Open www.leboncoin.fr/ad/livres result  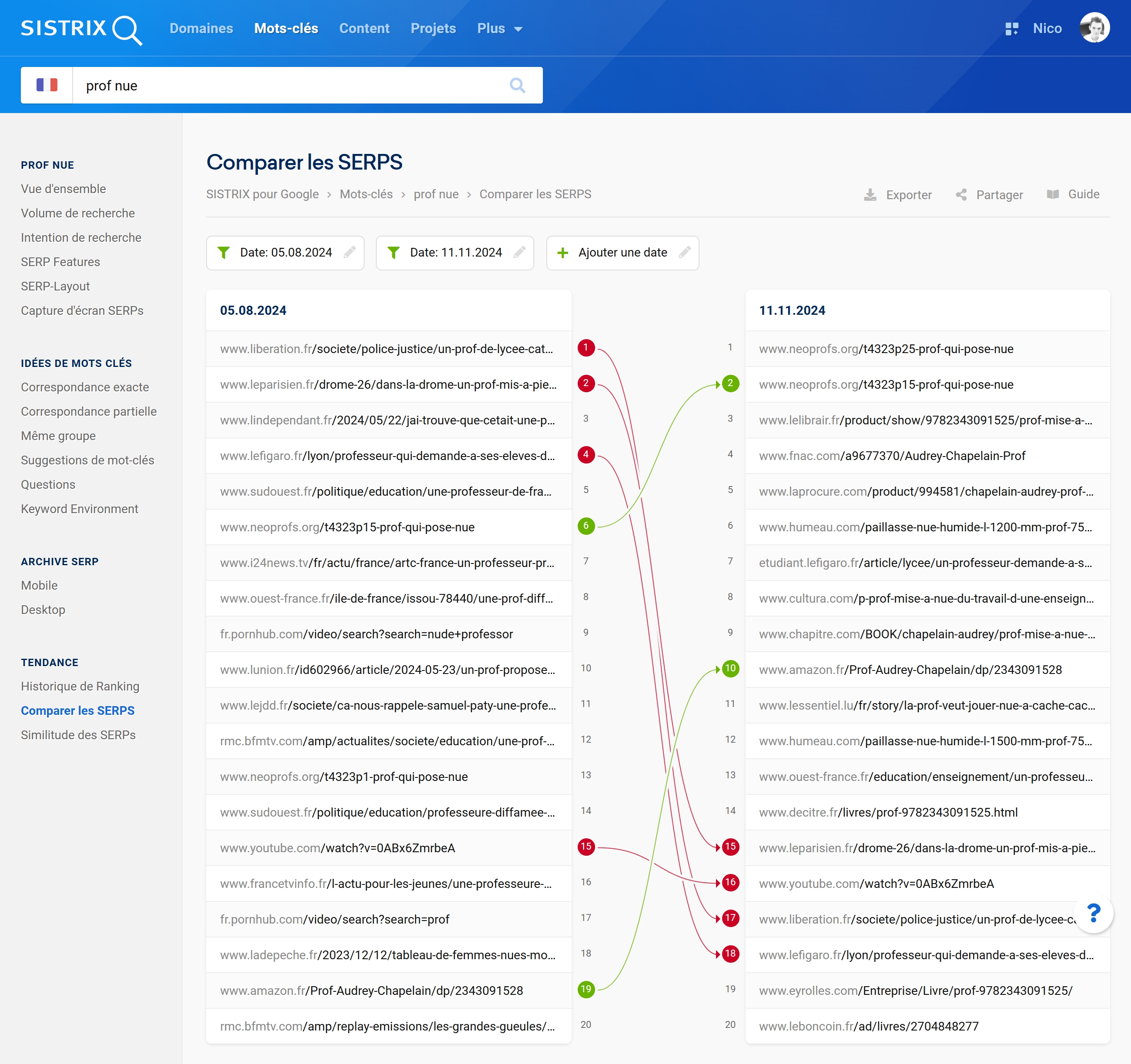click(x=927, y=1026)
